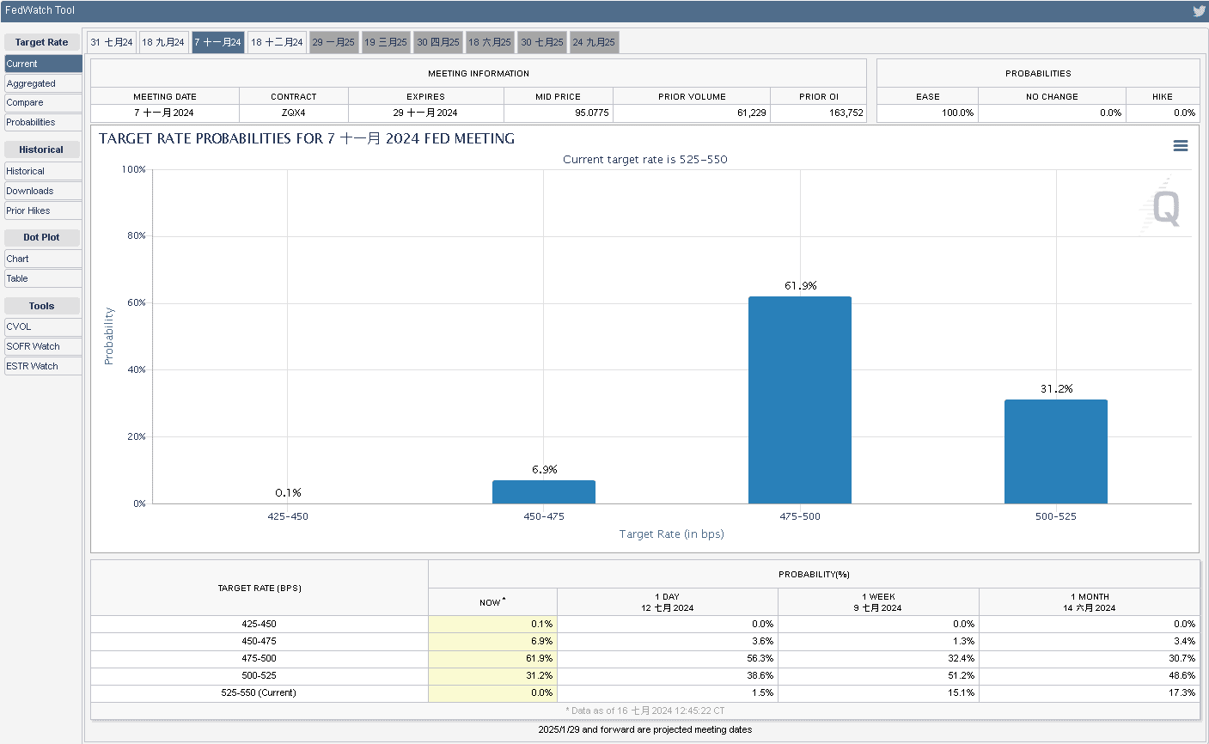Viewport: 1209px width, 744px height.
Task: Open the Dot Plot Chart view
Action: click(43, 259)
